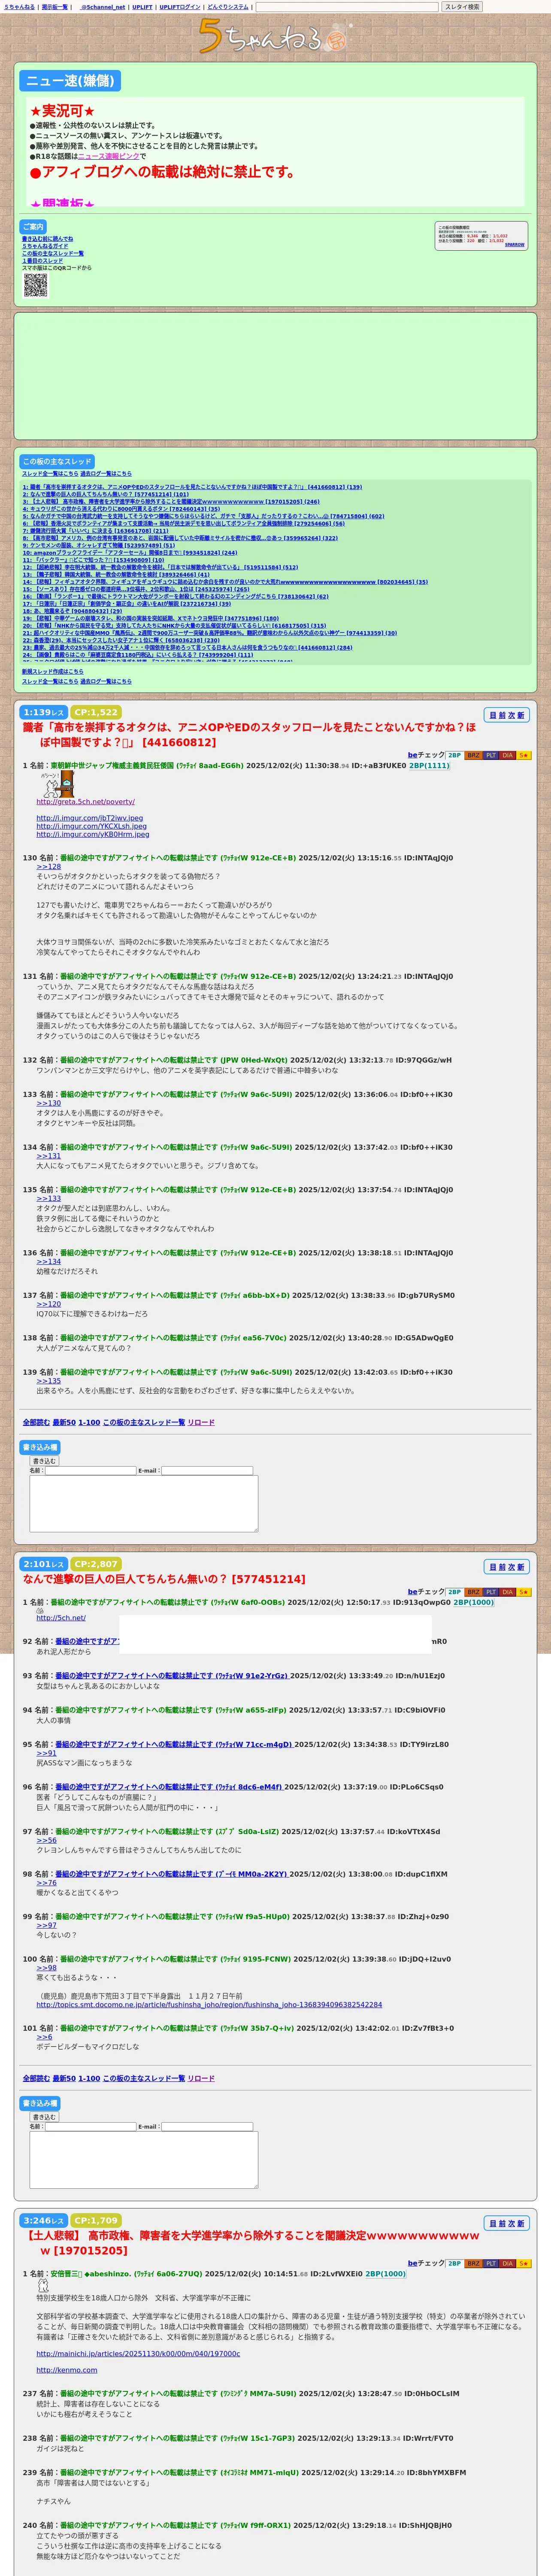Open 掲示板一覧 menu link
Viewport: 551px width, 2576px height.
[54, 7]
